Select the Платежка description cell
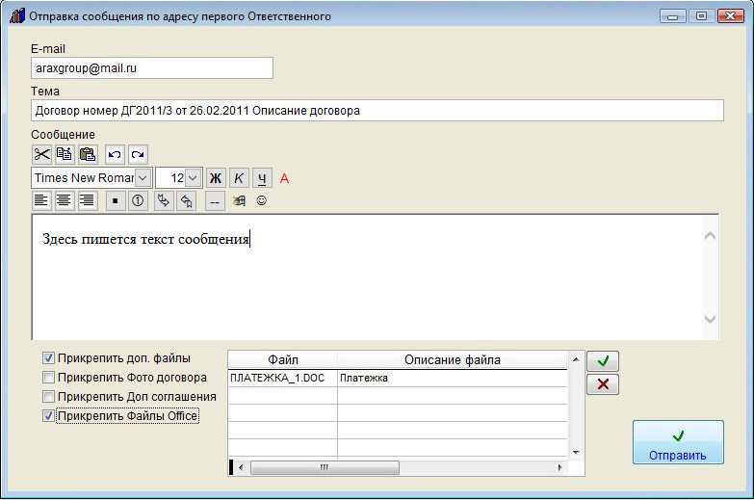 click(453, 379)
